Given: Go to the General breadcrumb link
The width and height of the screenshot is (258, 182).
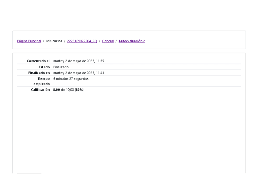Looking at the screenshot, I should pyautogui.click(x=108, y=41).
